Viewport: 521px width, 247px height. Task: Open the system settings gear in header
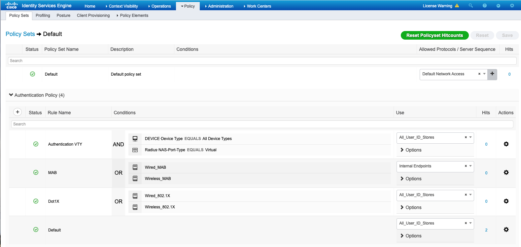(512, 6)
